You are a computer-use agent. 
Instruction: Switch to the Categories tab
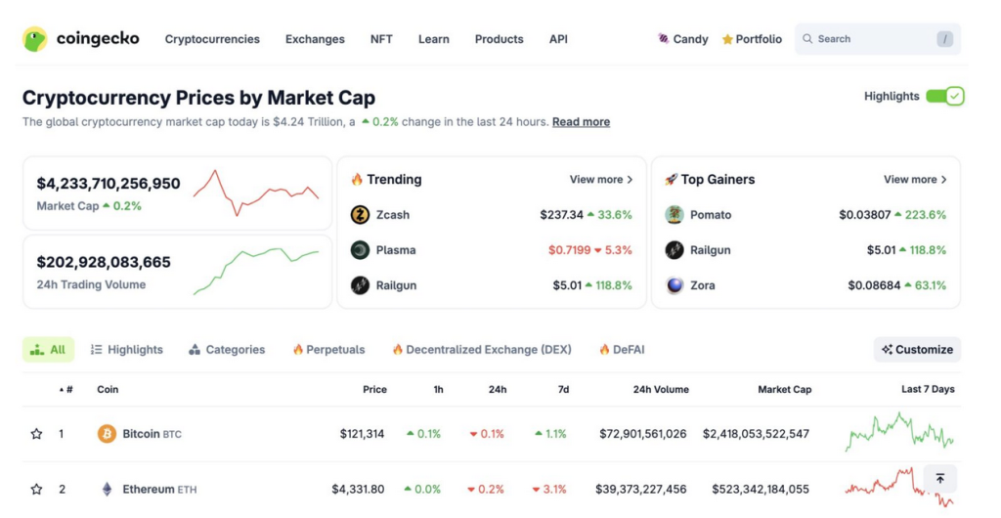coord(227,350)
